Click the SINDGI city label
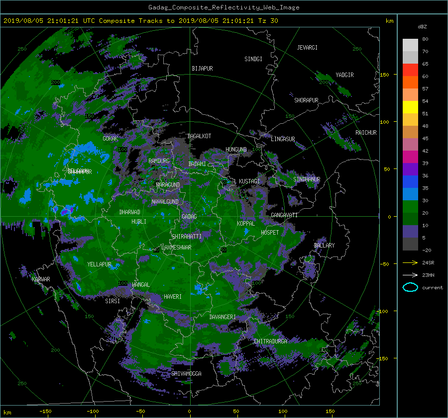448x418 pixels. pyautogui.click(x=253, y=59)
